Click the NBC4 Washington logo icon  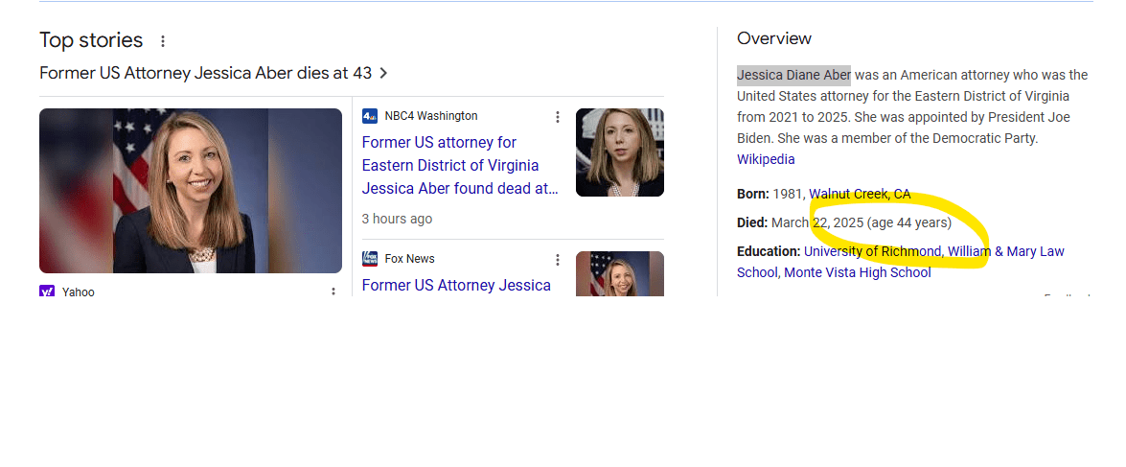[x=370, y=116]
